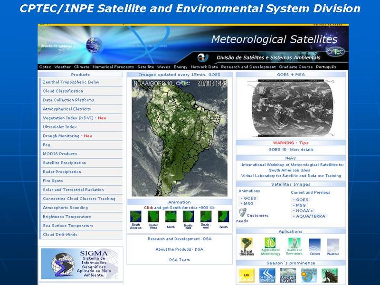
Task: Open Brightness Temperature product
Action: tap(81, 217)
